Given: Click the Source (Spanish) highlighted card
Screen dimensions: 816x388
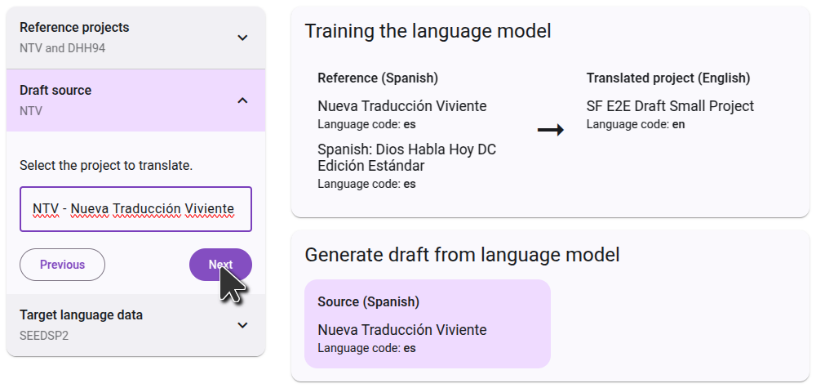Looking at the screenshot, I should click(427, 324).
